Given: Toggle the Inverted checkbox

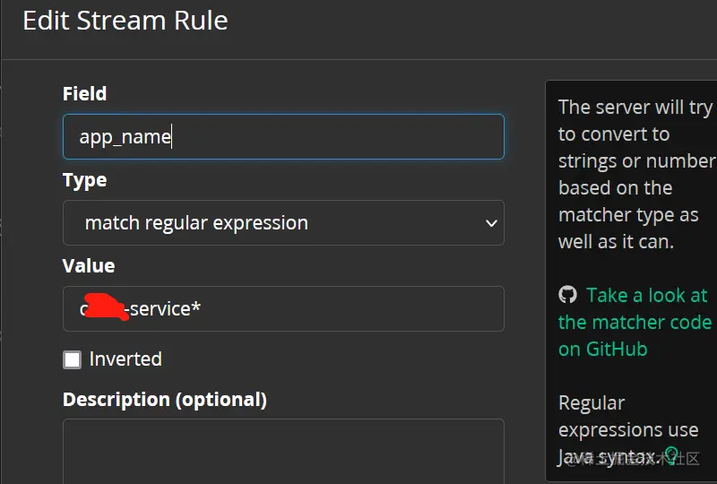Looking at the screenshot, I should pyautogui.click(x=72, y=359).
